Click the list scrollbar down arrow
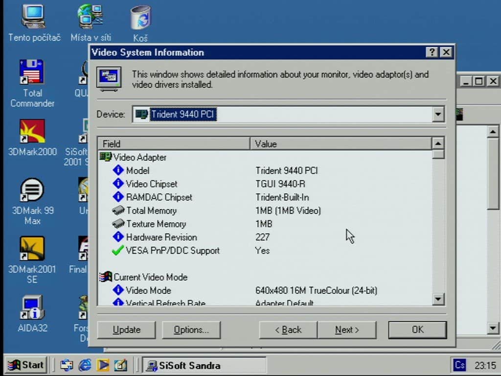The width and height of the screenshot is (501, 376). [x=438, y=299]
